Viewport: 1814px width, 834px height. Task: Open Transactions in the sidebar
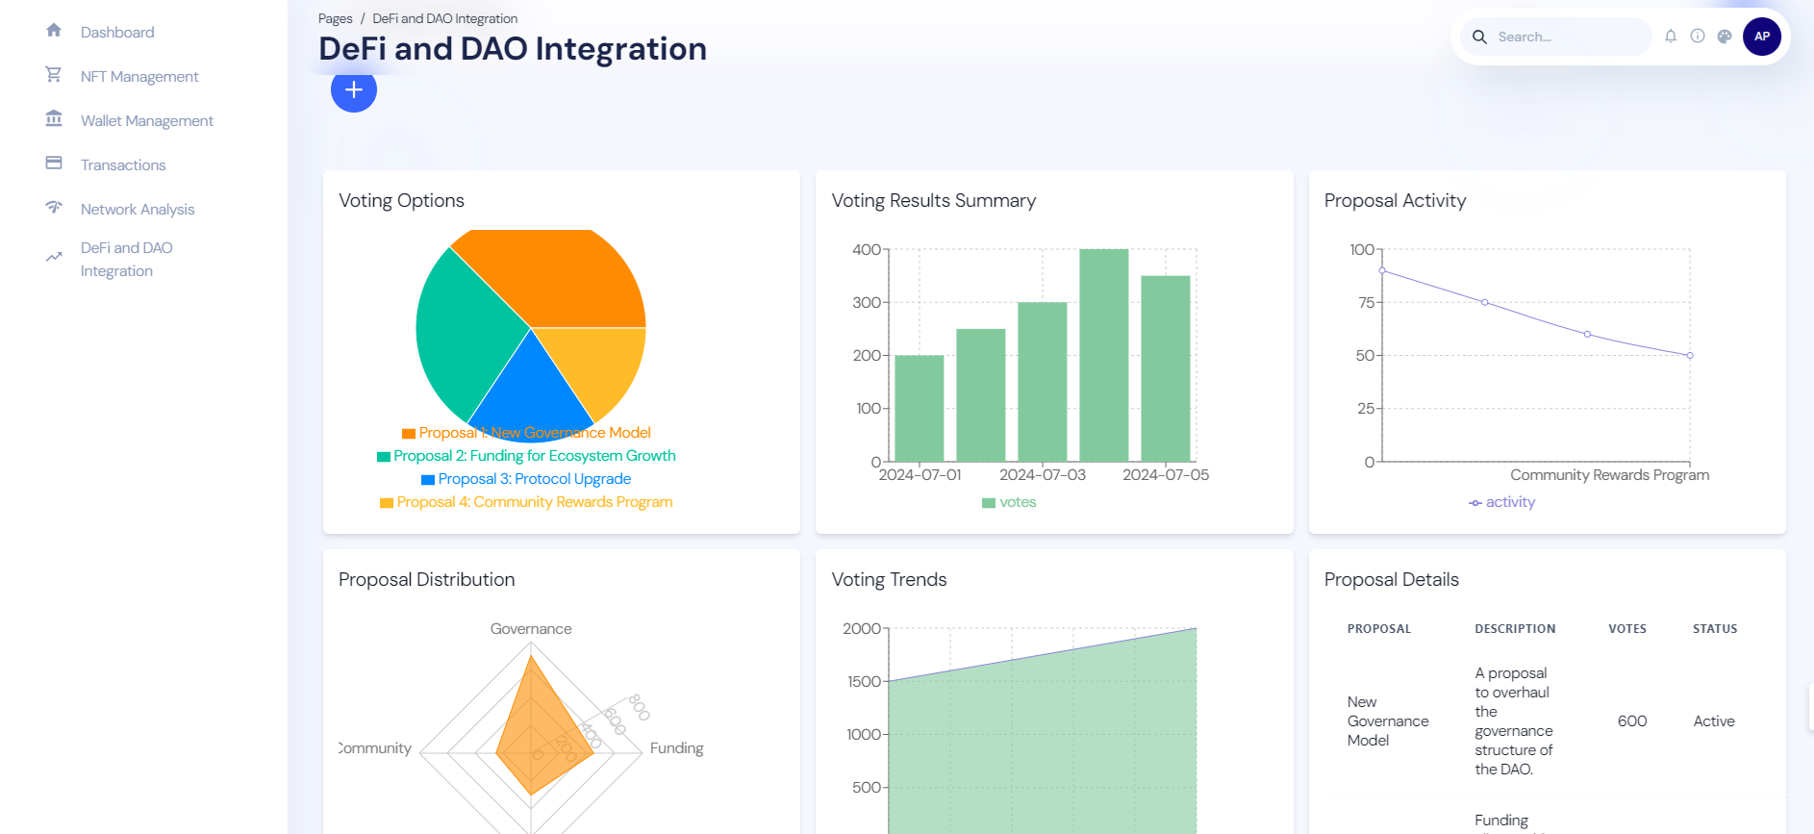click(123, 165)
